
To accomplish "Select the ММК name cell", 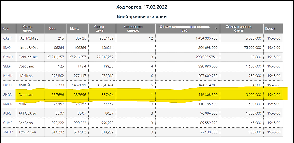I will point(30,104).
